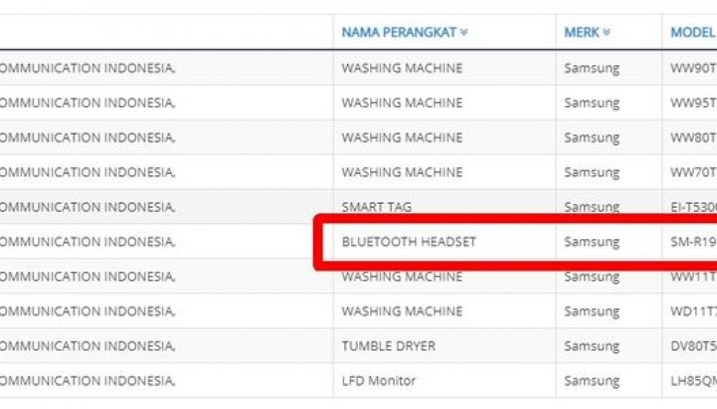Click the model starting with WW90T
Screen dimensions: 717x409
(693, 68)
